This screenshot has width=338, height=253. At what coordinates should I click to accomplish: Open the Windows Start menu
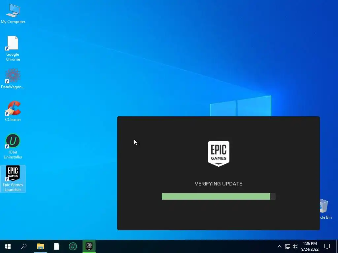8,246
